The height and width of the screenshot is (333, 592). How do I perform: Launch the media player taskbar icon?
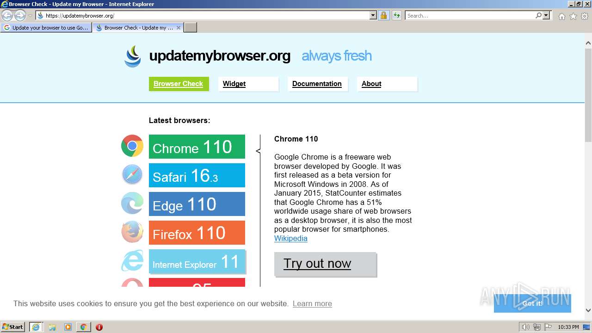(x=68, y=327)
